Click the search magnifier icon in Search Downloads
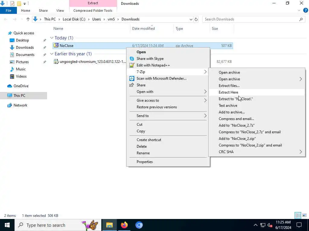Viewport: 309px width, 231px height. pyautogui.click(x=301, y=19)
